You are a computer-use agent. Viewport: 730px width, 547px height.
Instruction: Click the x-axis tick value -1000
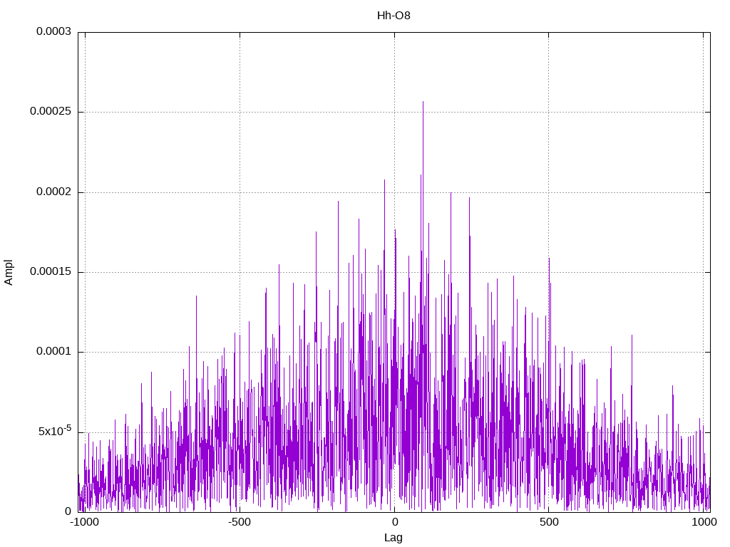click(84, 522)
